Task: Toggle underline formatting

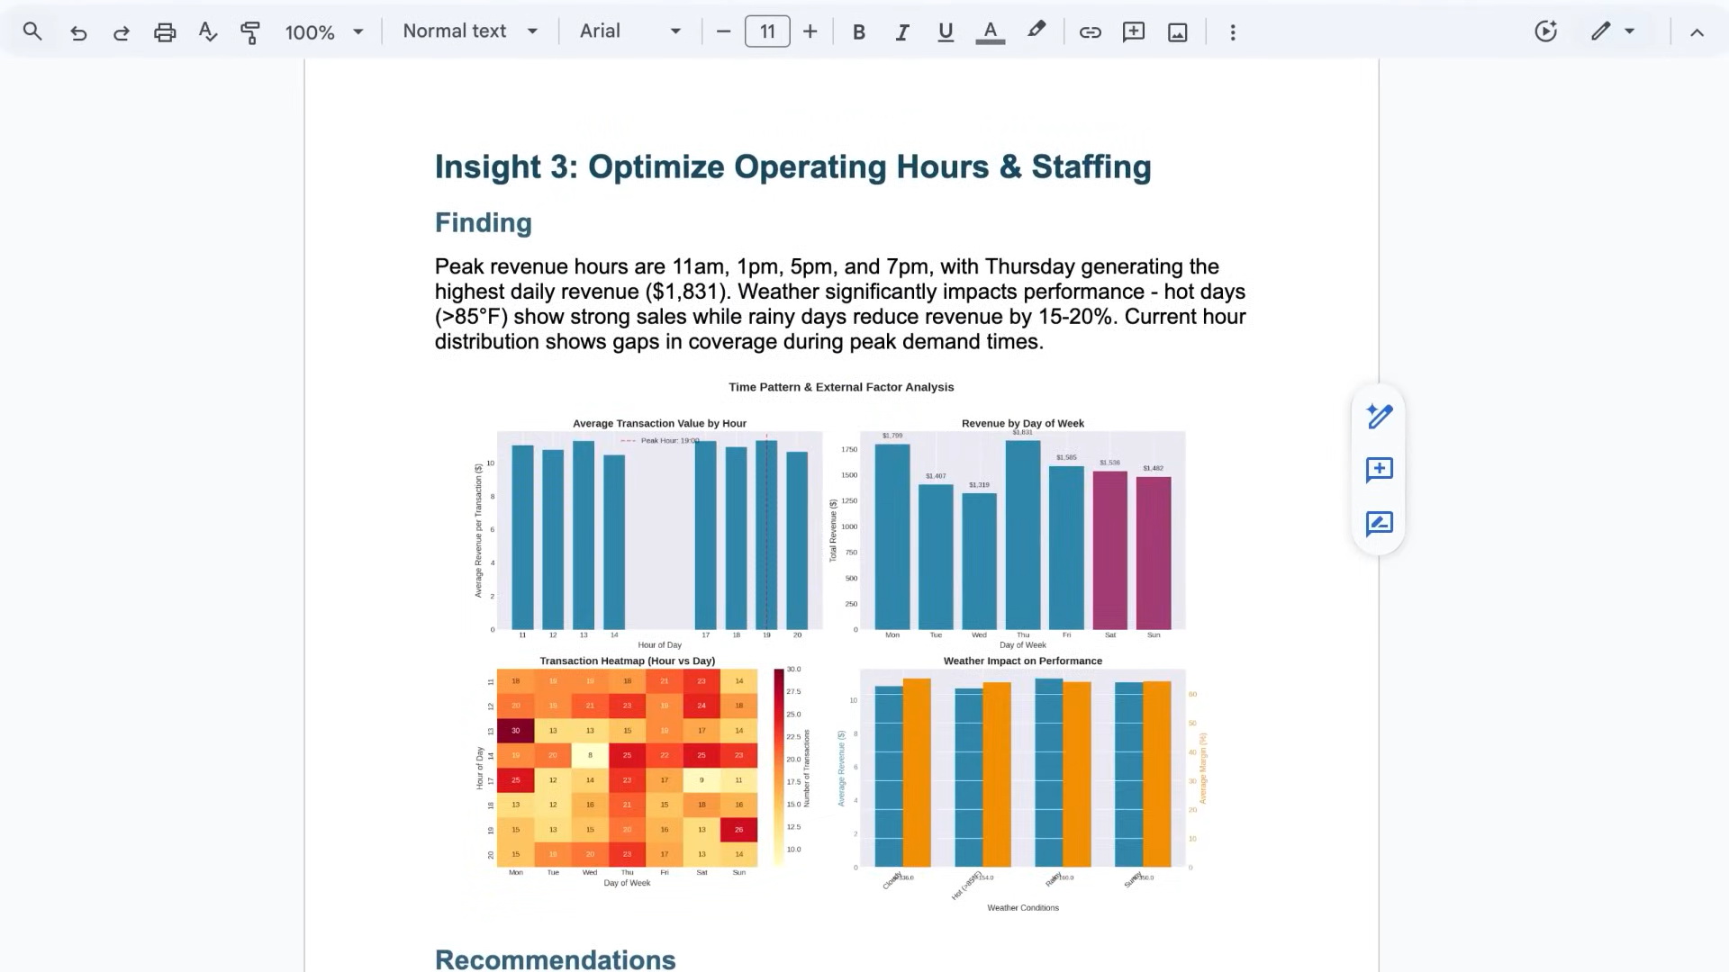Action: (946, 32)
